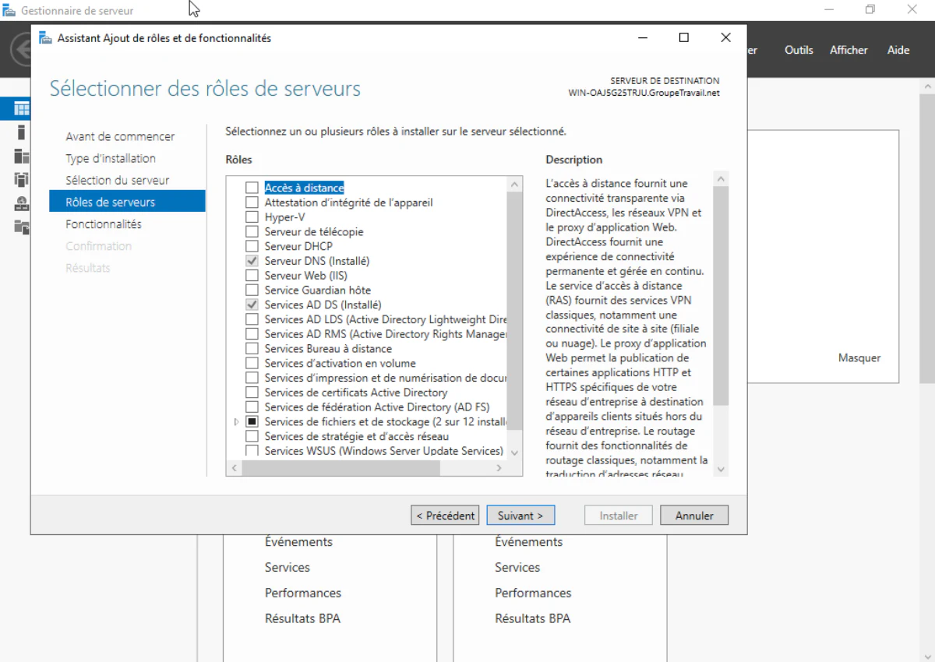Jump to Fonctionnalités step
The image size is (935, 662).
click(x=104, y=224)
